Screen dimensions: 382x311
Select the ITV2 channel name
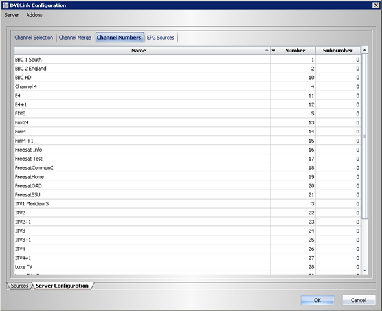(x=20, y=213)
